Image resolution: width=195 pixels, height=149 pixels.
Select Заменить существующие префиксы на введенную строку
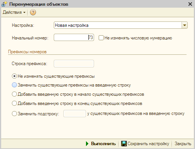[14, 85]
